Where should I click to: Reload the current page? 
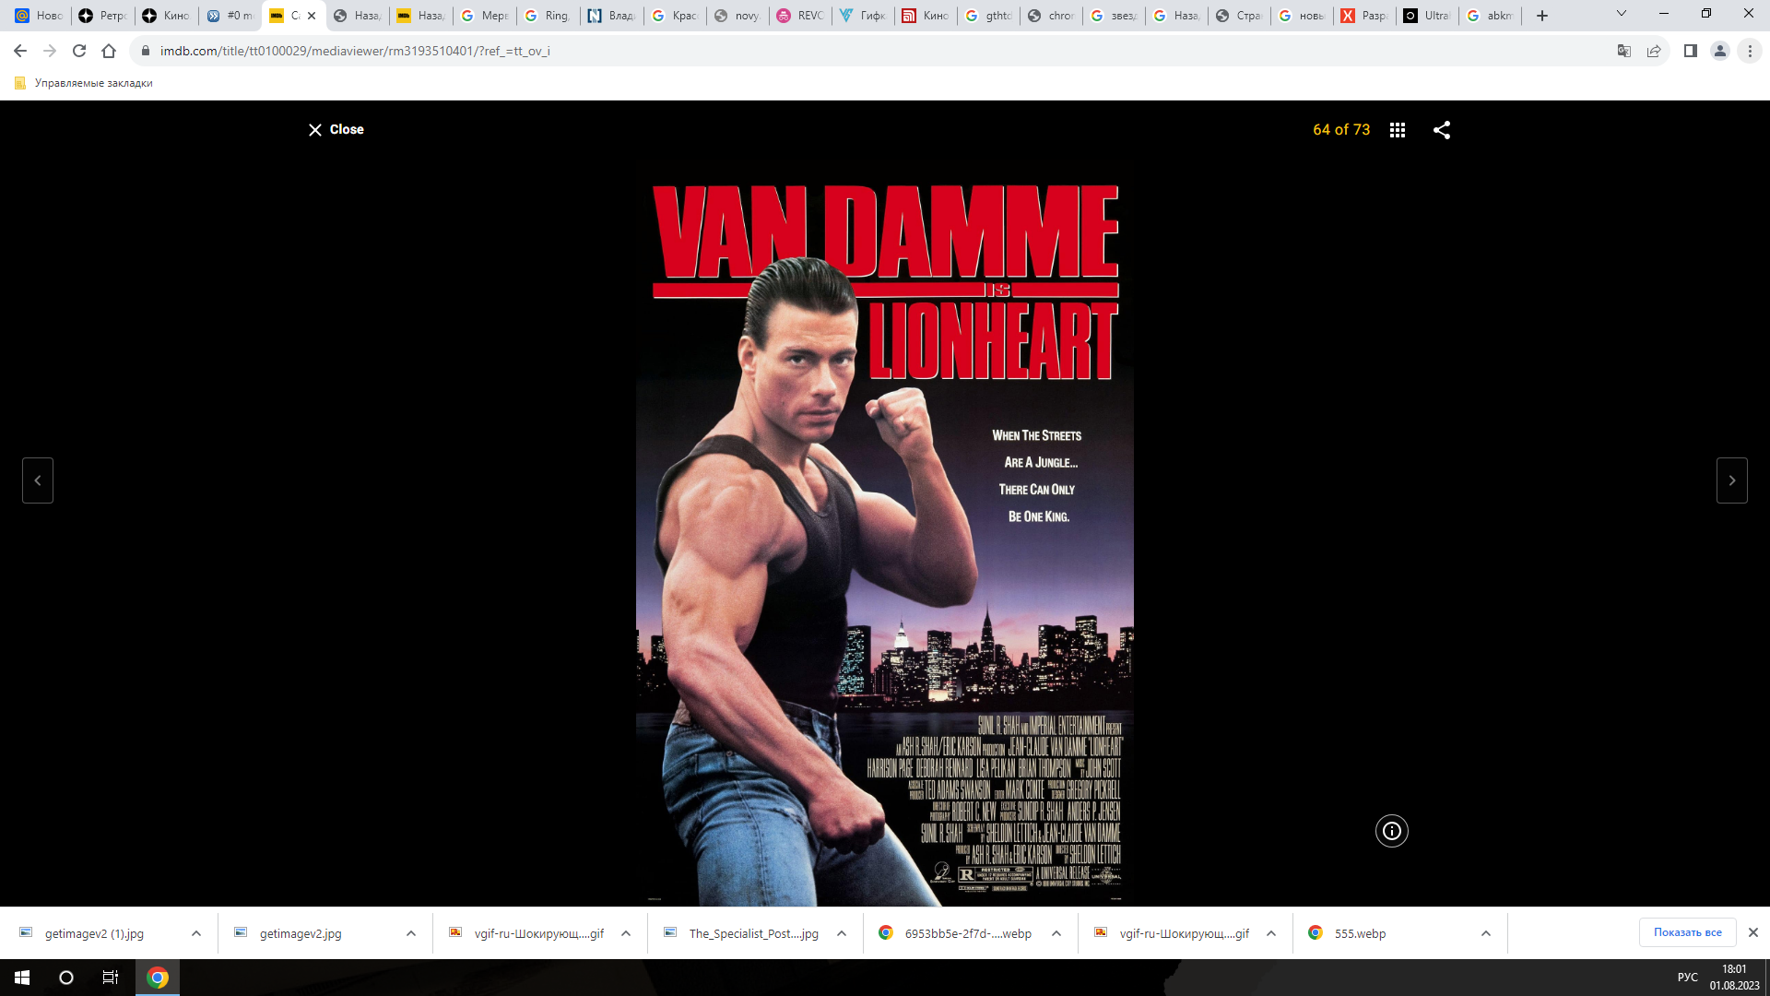79,51
